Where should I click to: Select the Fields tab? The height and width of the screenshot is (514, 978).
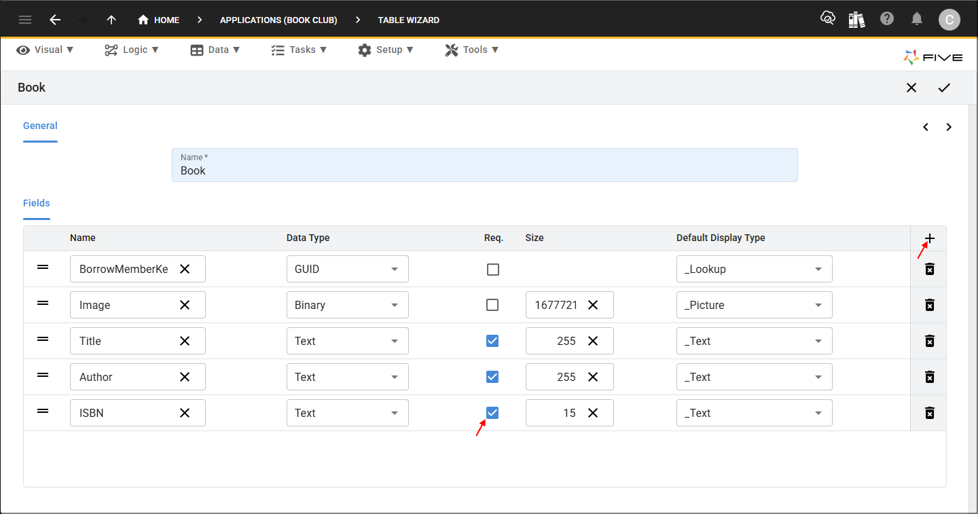(x=37, y=203)
